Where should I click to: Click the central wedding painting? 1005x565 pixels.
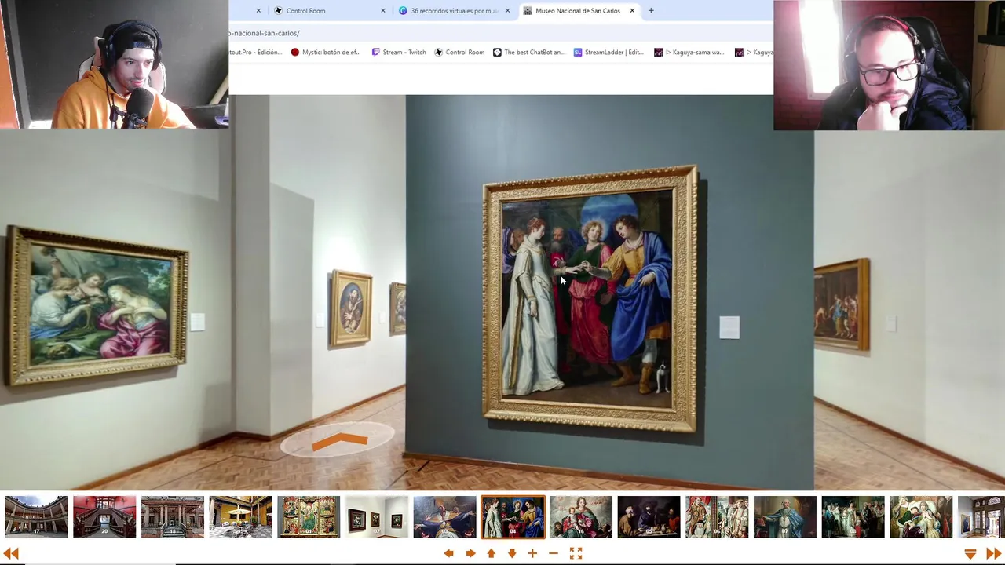coord(590,298)
